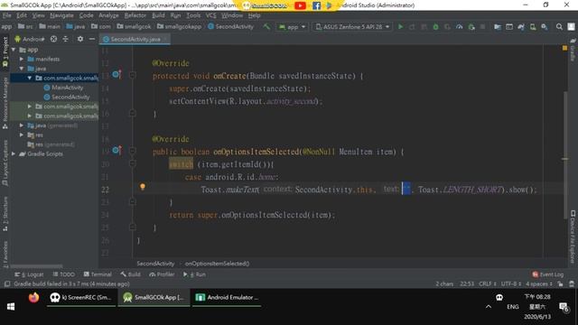Open Firefox from the taskbar

pos(33,297)
